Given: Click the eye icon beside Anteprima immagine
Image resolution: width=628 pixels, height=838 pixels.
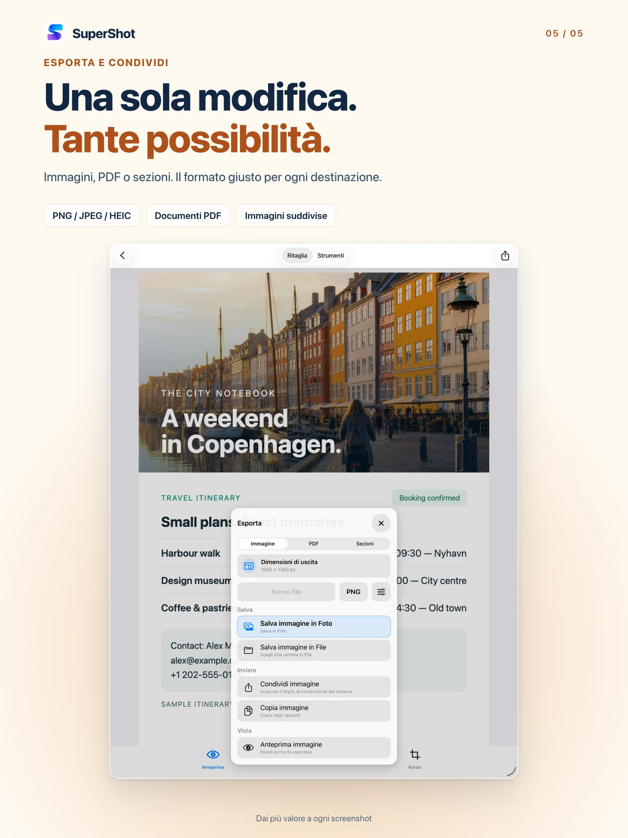Looking at the screenshot, I should pyautogui.click(x=249, y=747).
